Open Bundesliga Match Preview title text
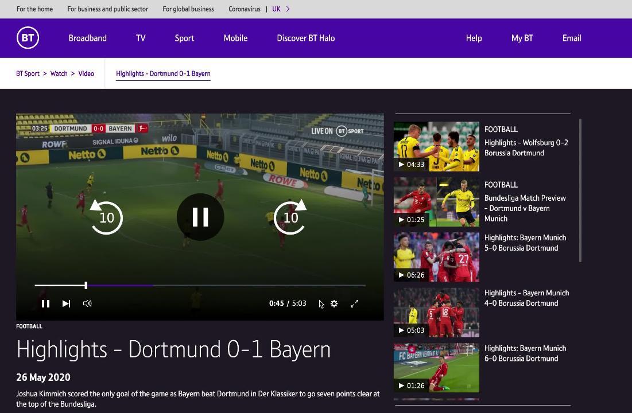The image size is (632, 413). [x=525, y=208]
